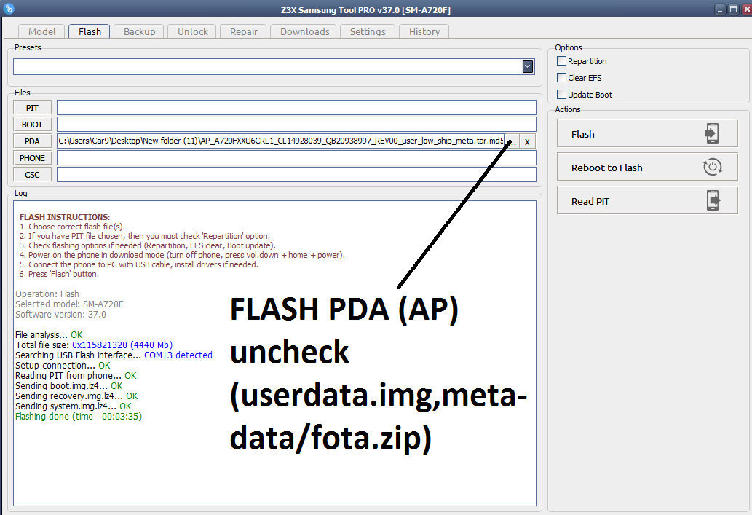View the History tab
752x515 pixels.
tap(424, 31)
